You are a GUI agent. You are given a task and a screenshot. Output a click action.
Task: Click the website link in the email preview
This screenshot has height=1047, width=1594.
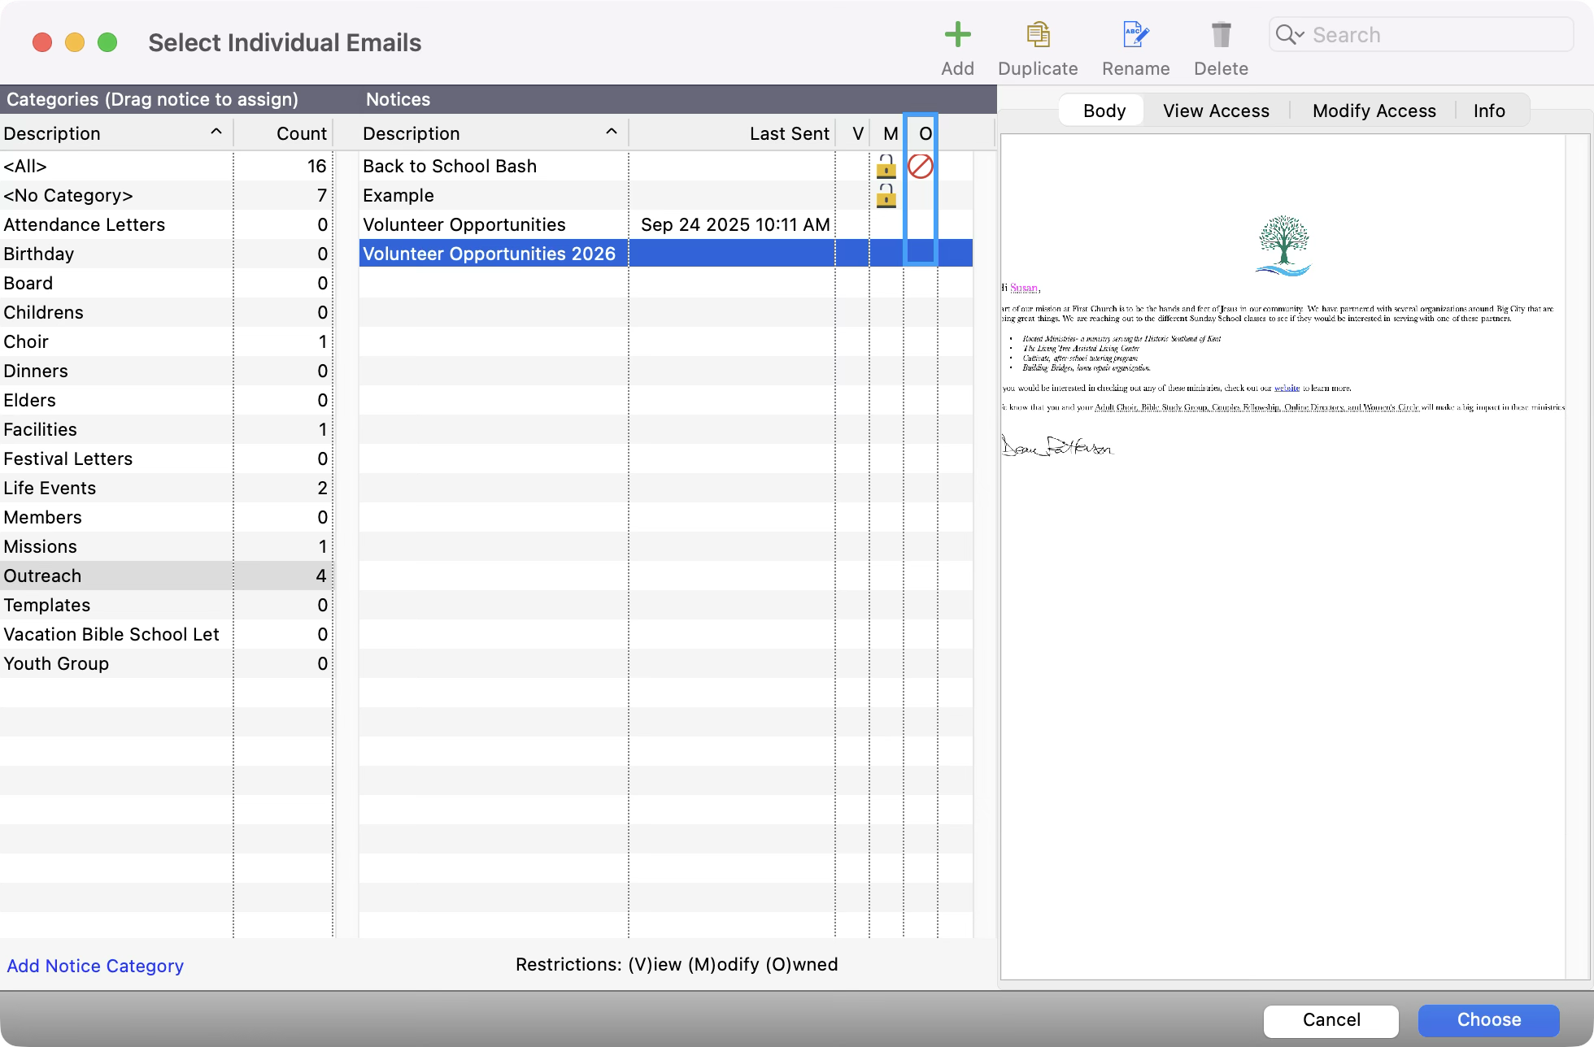tap(1287, 388)
